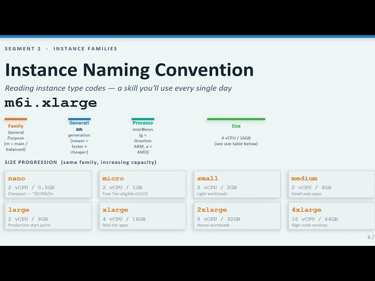Click the 'General Purpose (m = main / balanced)' description

[x=16, y=140]
